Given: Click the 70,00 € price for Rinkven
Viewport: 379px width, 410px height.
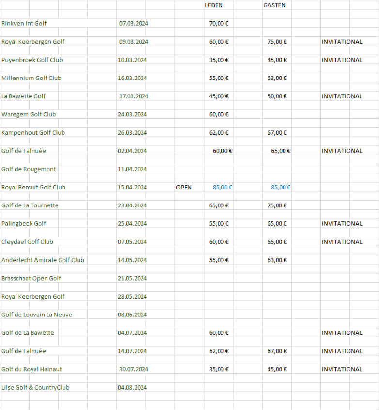Looking at the screenshot, I should (219, 24).
